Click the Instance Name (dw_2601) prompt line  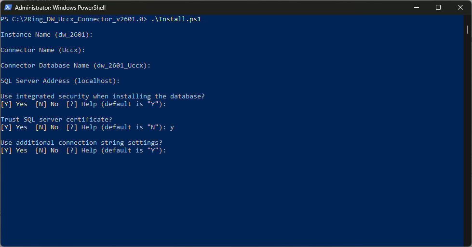(46, 35)
